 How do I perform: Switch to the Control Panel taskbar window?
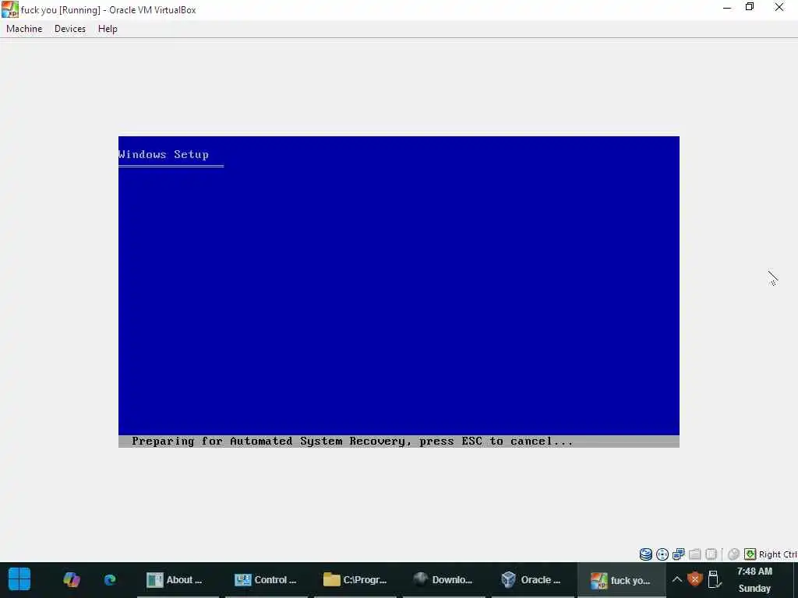[266, 579]
